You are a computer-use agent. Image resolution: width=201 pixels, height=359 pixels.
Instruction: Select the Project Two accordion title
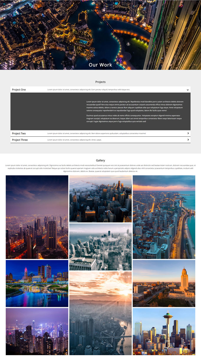(x=19, y=133)
